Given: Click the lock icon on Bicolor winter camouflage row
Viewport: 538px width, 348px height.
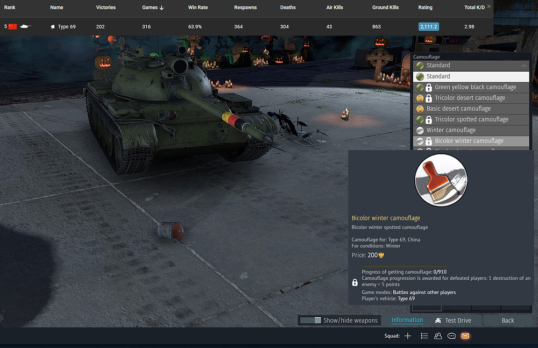Looking at the screenshot, I should (x=429, y=141).
